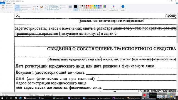Click the taskbar Search icon
The image size is (178, 100).
[x=7, y=98]
